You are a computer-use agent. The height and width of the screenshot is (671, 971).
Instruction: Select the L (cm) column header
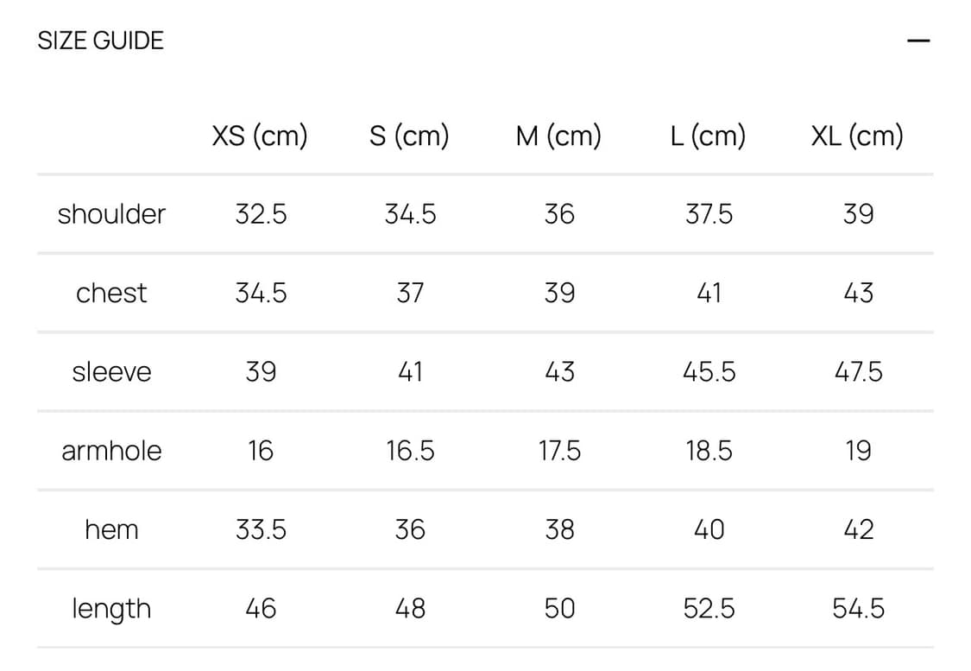(708, 136)
